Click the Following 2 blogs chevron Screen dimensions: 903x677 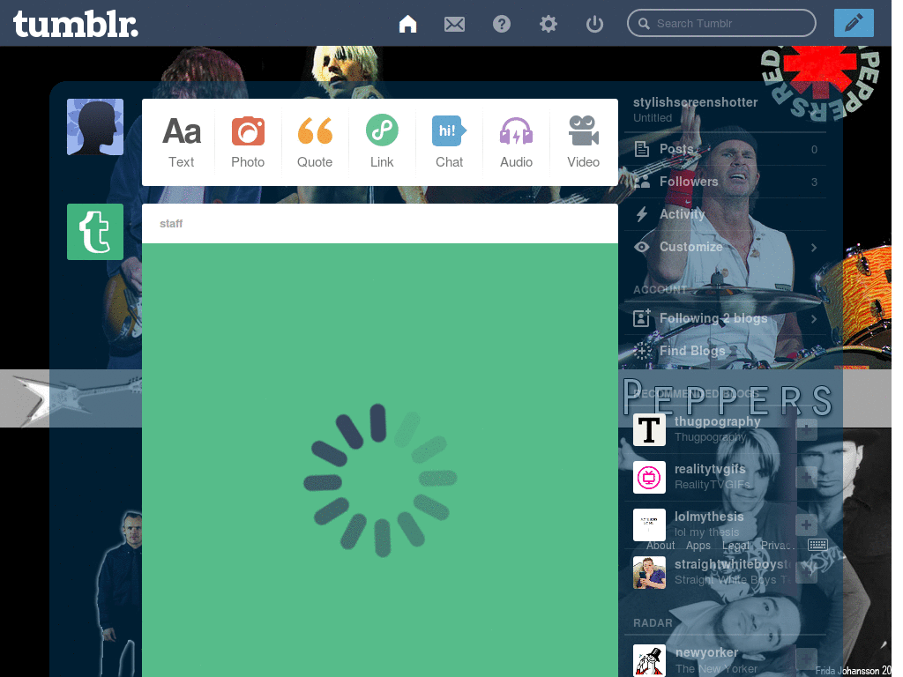[x=814, y=318]
